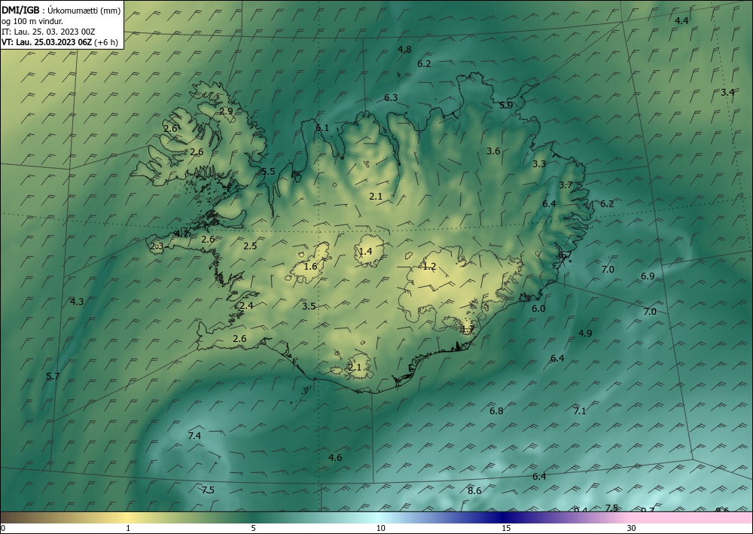Viewport: 753px width, 534px height.
Task: Click the value 8.6 near the bottom edge
Action: coord(474,491)
